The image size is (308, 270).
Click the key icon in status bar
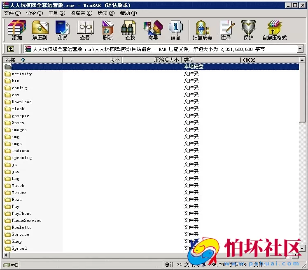click(14, 265)
